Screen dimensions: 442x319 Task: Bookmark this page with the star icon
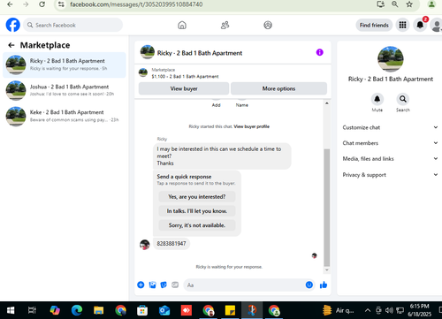click(409, 4)
